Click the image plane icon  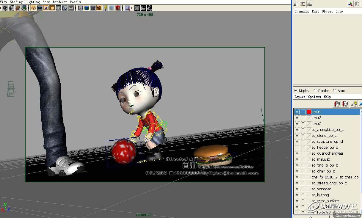[24, 8]
